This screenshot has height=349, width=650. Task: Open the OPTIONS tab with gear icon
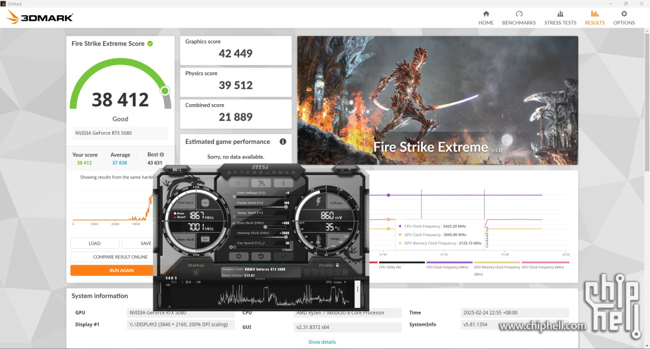(x=624, y=18)
